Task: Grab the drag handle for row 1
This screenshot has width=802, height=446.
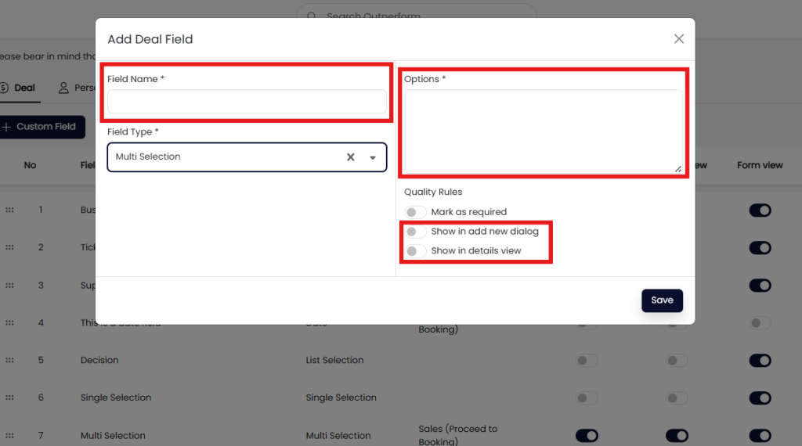Action: pos(9,210)
